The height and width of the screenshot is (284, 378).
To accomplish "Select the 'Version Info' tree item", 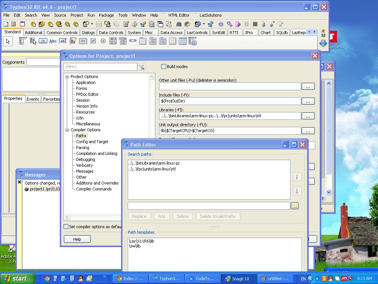I will pos(87,106).
